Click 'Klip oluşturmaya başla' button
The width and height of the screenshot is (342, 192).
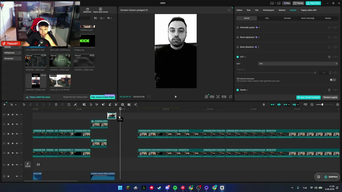103,97
